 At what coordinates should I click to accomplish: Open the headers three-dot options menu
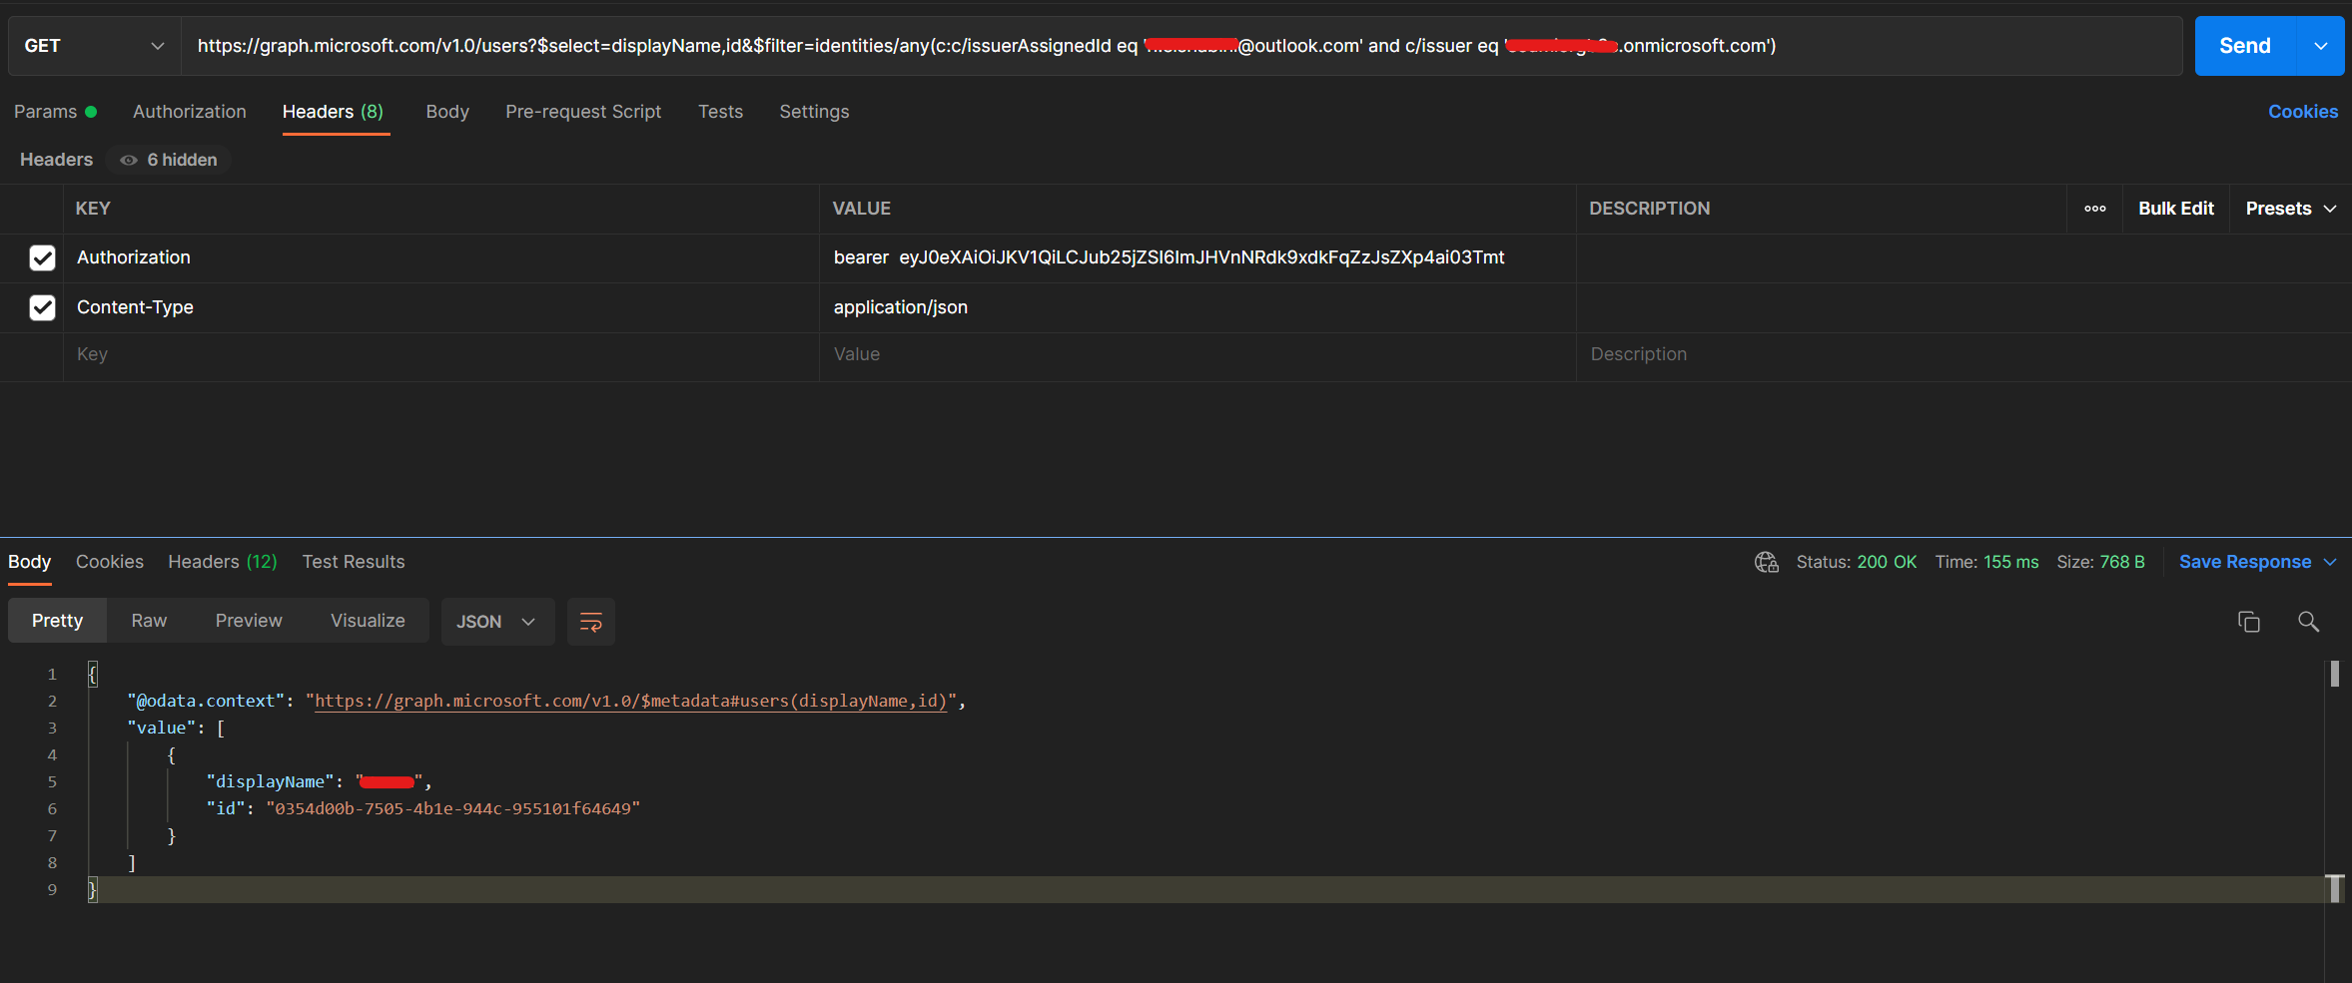(2094, 208)
